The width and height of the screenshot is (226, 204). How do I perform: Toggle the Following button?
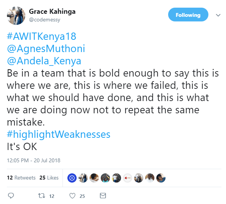coord(188,15)
